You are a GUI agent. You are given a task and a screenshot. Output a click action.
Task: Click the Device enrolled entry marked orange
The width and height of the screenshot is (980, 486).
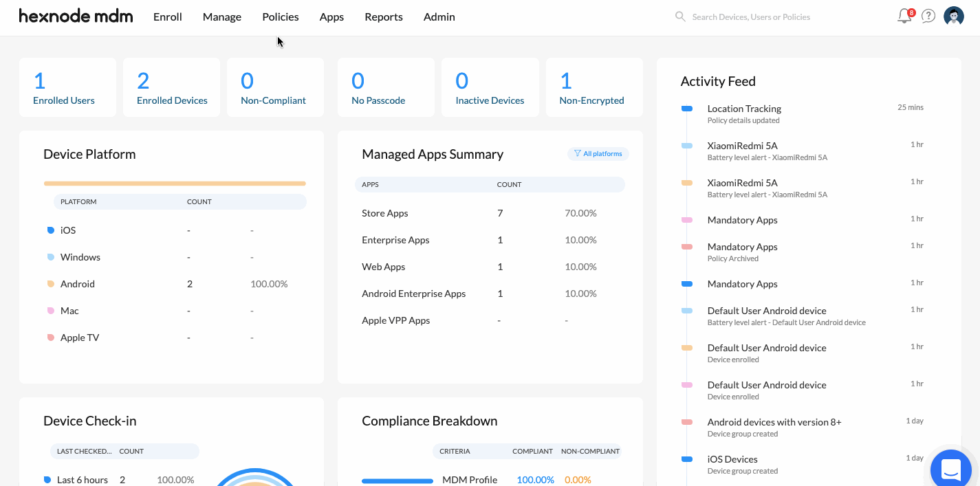tap(802, 353)
